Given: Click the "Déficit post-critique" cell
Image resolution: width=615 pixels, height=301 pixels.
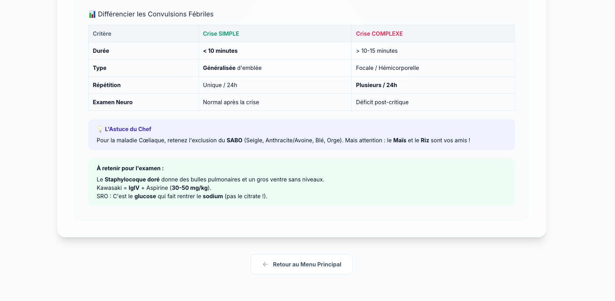Looking at the screenshot, I should pyautogui.click(x=382, y=102).
